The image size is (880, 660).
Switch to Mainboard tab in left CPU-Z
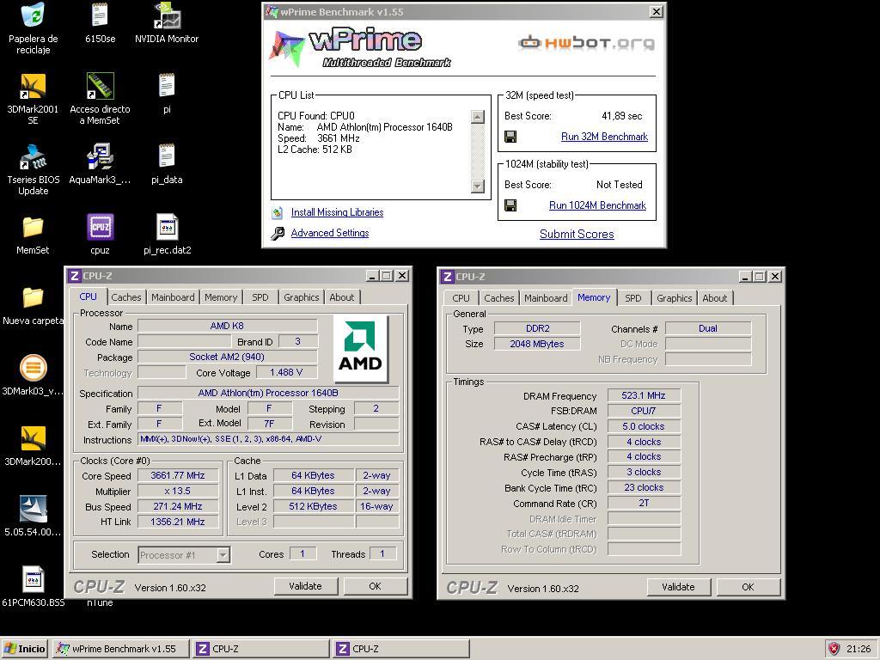173,296
